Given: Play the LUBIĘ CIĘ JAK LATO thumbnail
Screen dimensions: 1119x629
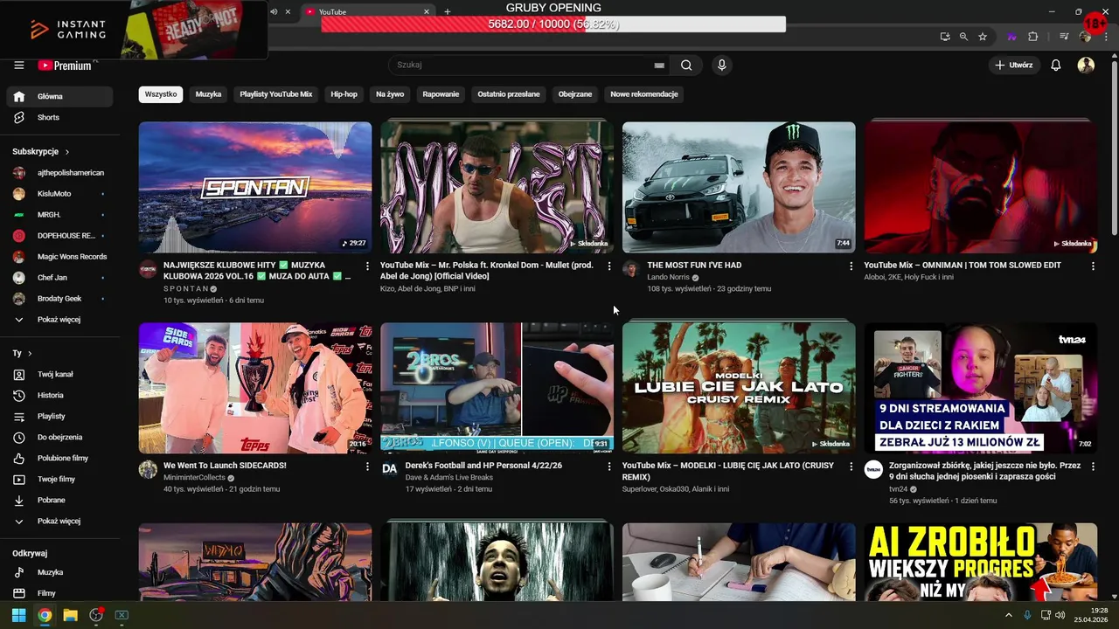Looking at the screenshot, I should 739,388.
